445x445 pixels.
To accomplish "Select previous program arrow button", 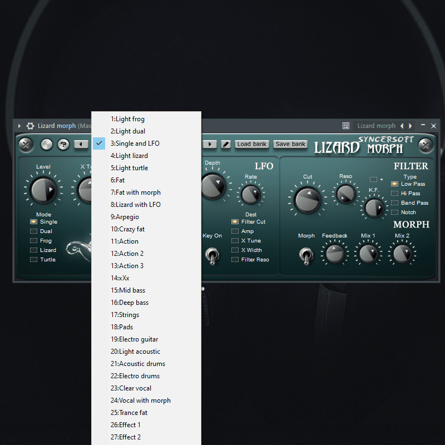I will [x=81, y=145].
